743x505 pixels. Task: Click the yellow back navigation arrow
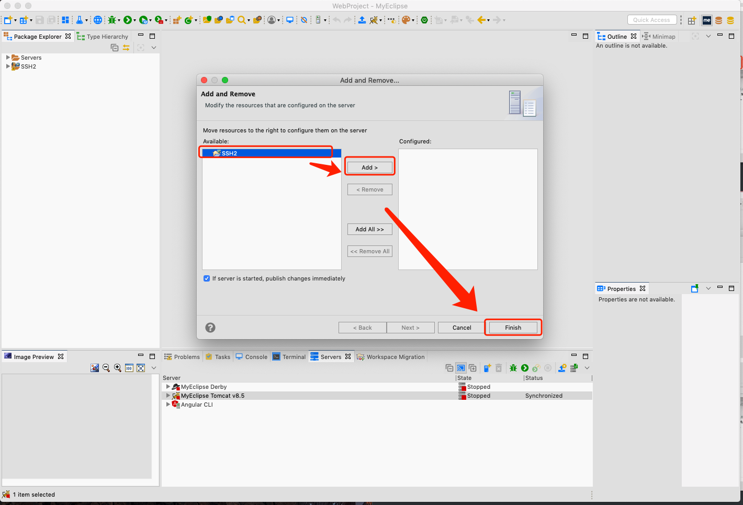[x=481, y=20]
